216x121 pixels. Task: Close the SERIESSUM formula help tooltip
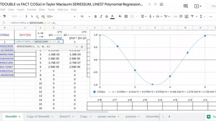pyautogui.click(x=82, y=47)
